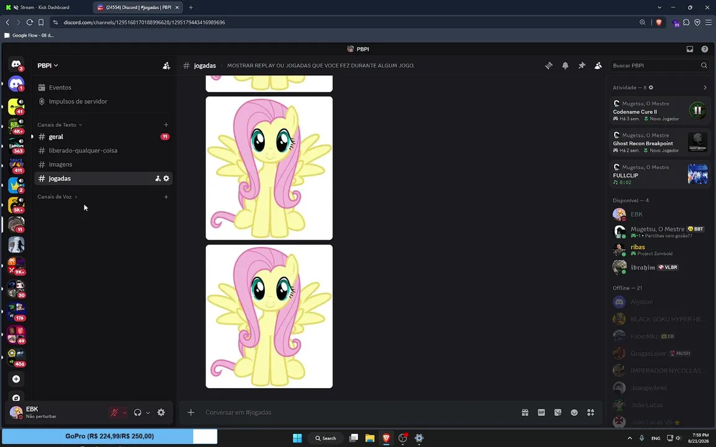Expand Canais de Voz category
Screen dimensions: 716x447
58,197
